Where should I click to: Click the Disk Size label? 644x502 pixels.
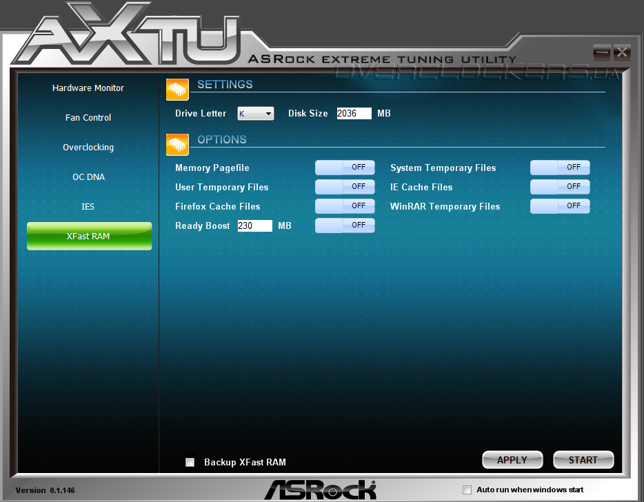click(x=308, y=113)
